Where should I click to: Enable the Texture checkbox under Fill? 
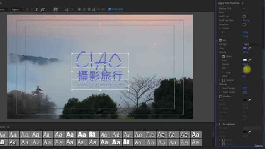coord(224,80)
